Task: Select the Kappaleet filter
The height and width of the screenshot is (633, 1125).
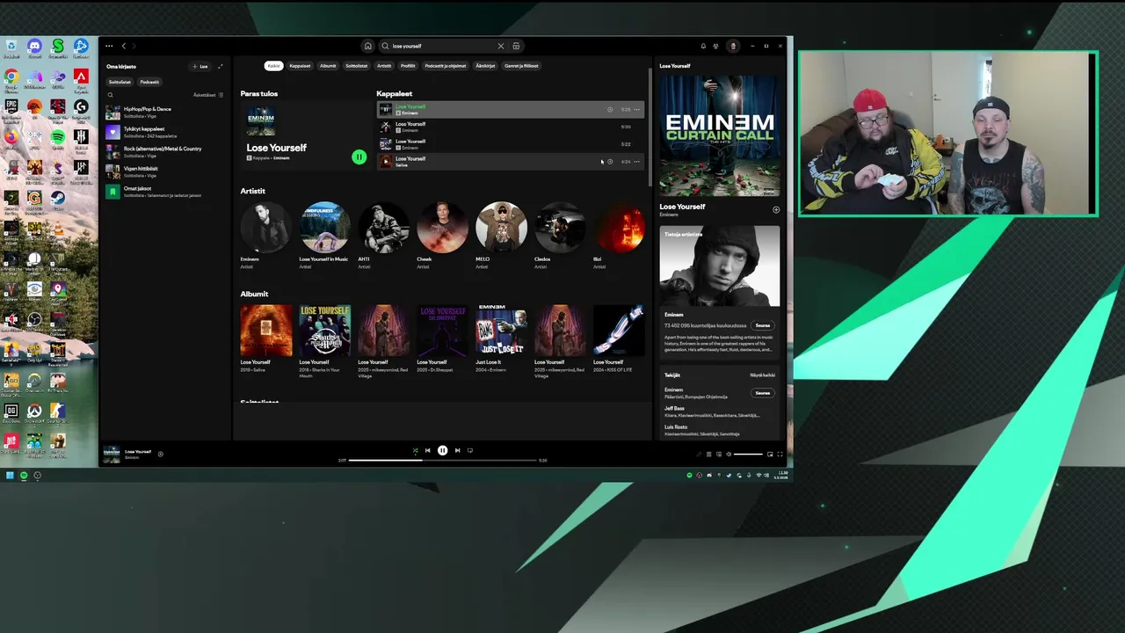Action: pyautogui.click(x=300, y=66)
